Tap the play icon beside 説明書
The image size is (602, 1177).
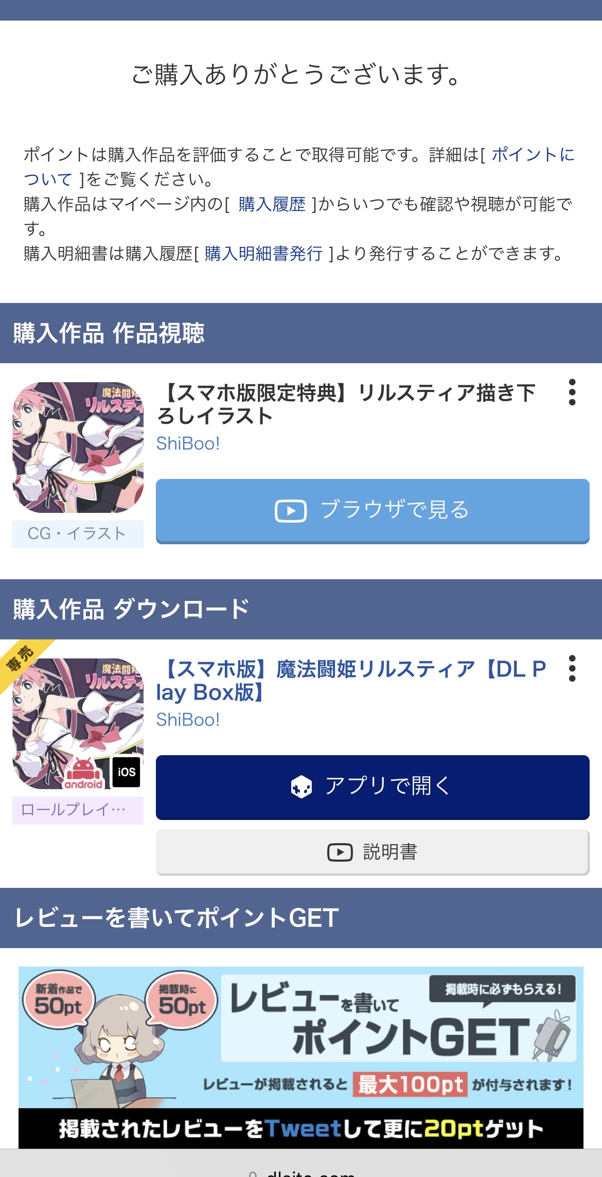coord(340,852)
